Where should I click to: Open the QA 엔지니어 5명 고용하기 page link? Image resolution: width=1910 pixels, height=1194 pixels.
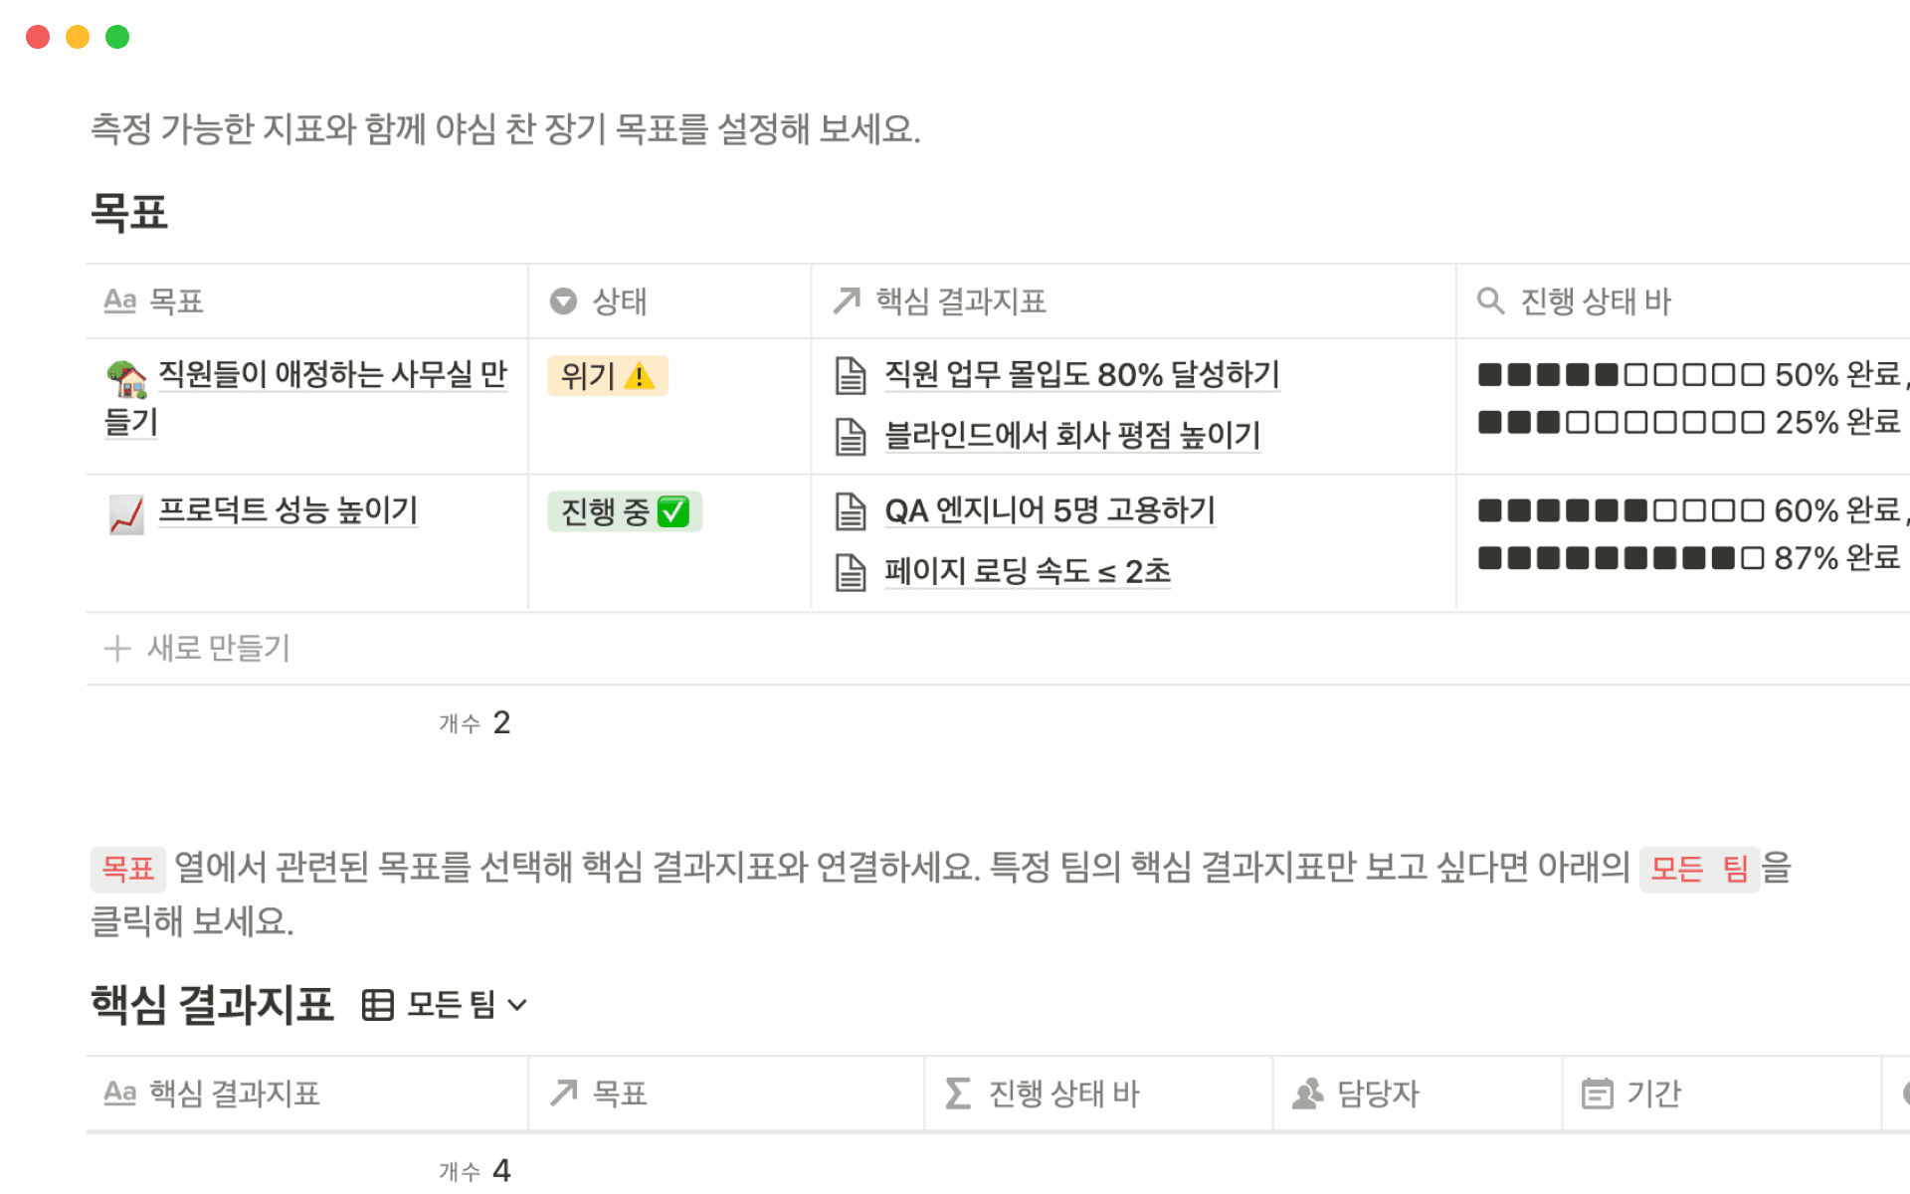(x=1050, y=511)
